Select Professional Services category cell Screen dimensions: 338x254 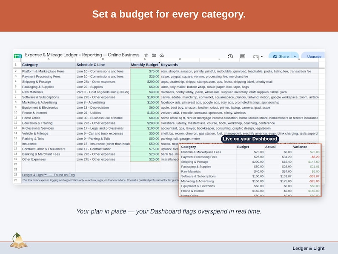[49, 128]
